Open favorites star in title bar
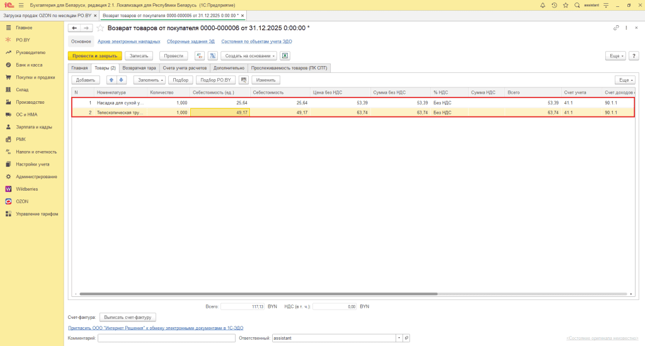645x346 pixels. (x=566, y=5)
